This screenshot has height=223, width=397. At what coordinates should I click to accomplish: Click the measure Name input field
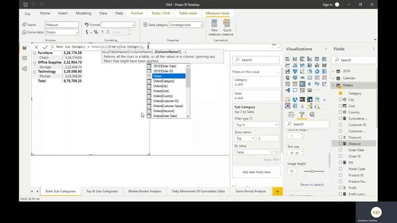coord(62,25)
